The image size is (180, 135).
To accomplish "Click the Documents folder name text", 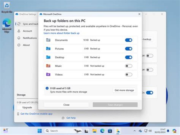I will pos(61,40).
